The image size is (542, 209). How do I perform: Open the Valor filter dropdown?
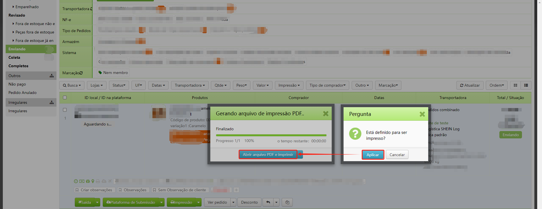[x=263, y=85]
